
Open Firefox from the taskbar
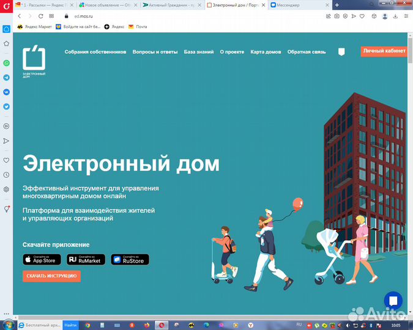point(147,325)
